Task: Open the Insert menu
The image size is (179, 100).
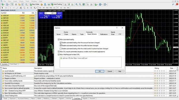Action: [x=15, y=1]
